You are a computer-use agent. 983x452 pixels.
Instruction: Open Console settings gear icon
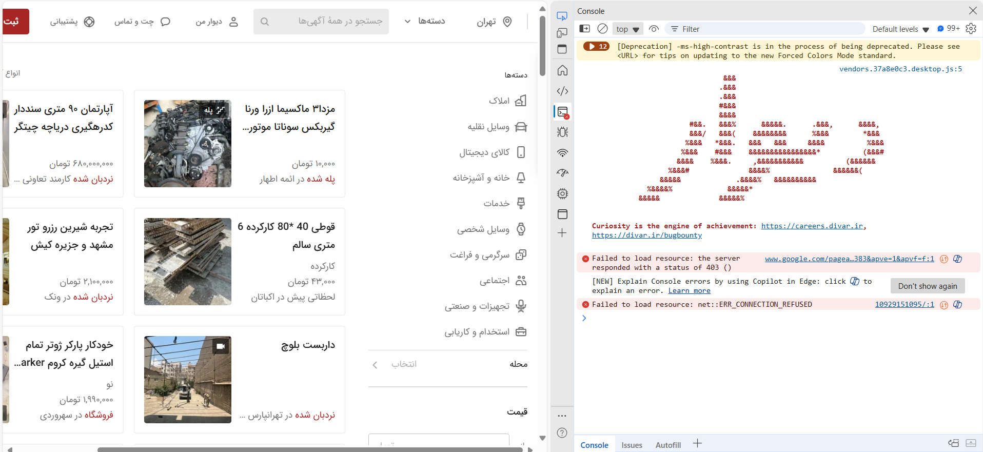pos(971,29)
